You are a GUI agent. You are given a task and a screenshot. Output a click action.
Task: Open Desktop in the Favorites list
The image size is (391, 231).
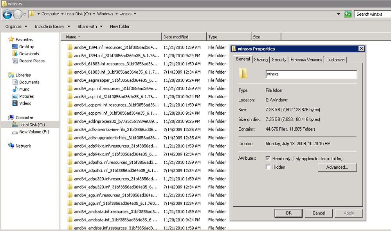click(27, 47)
